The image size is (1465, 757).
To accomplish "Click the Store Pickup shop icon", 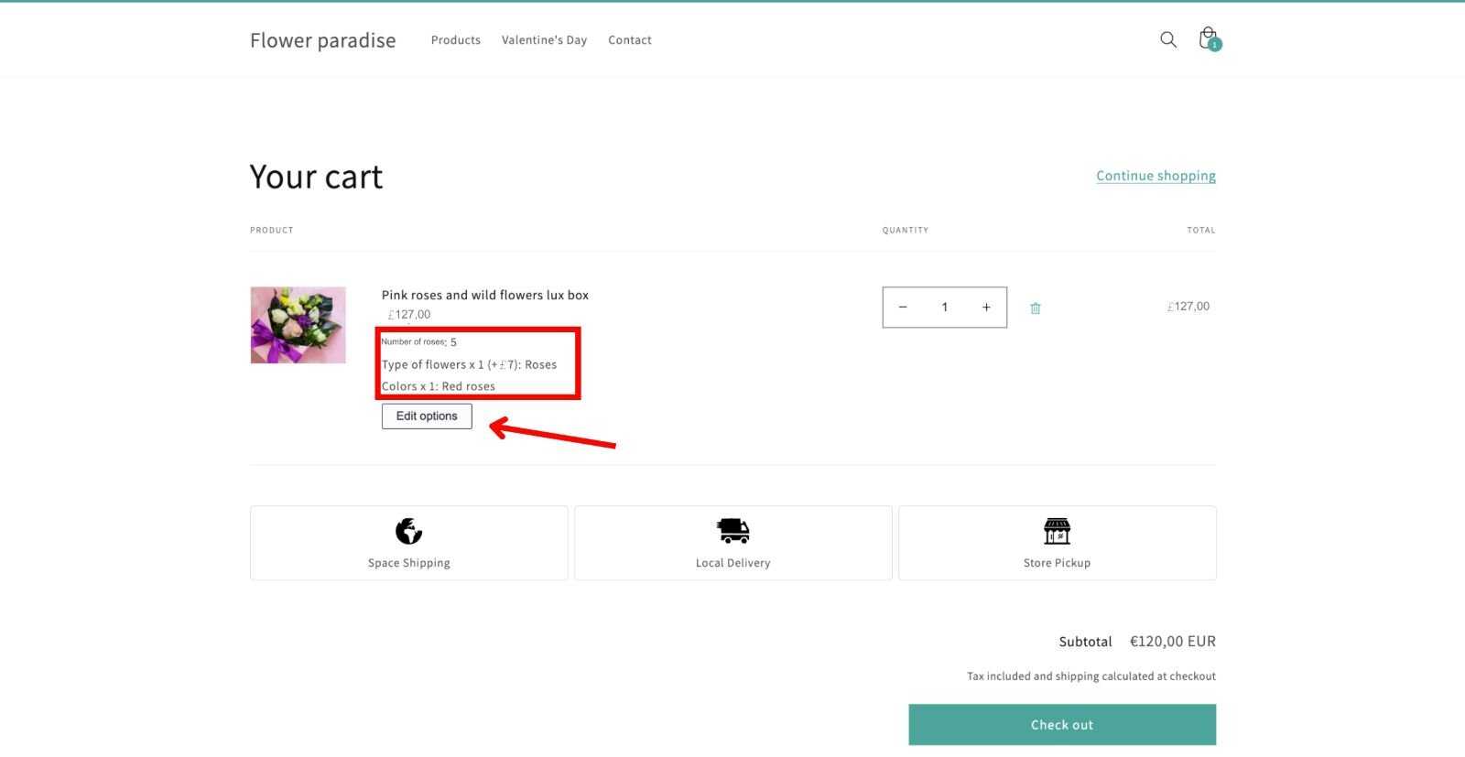I will (x=1057, y=531).
